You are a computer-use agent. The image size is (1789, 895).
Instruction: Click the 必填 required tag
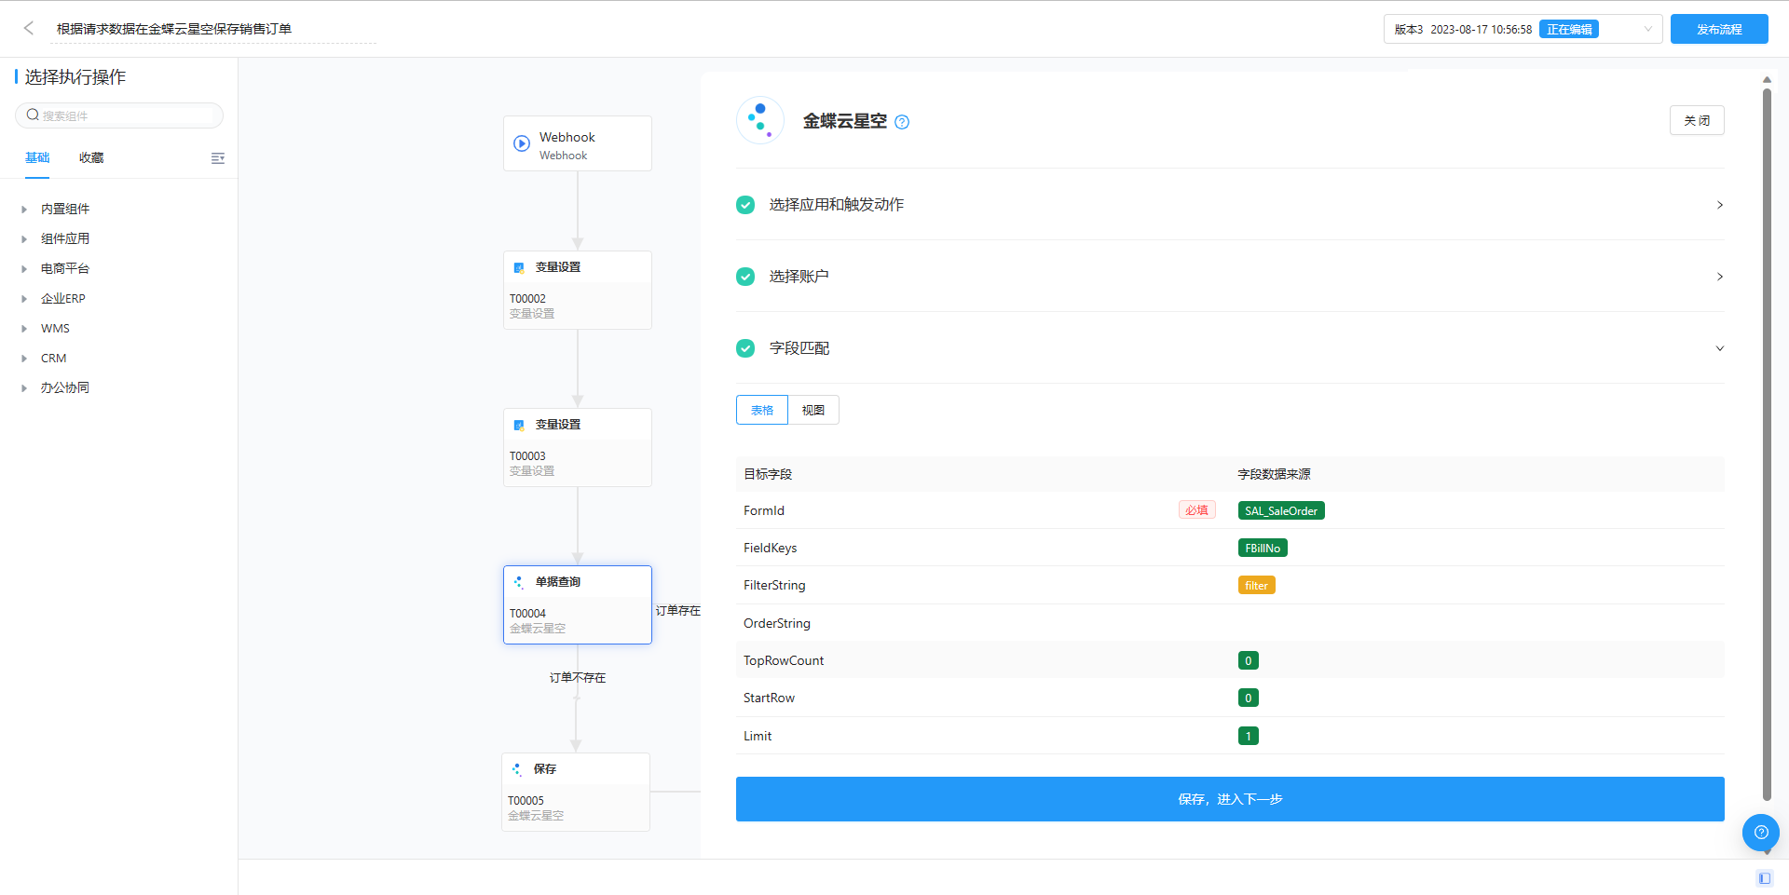[1196, 510]
